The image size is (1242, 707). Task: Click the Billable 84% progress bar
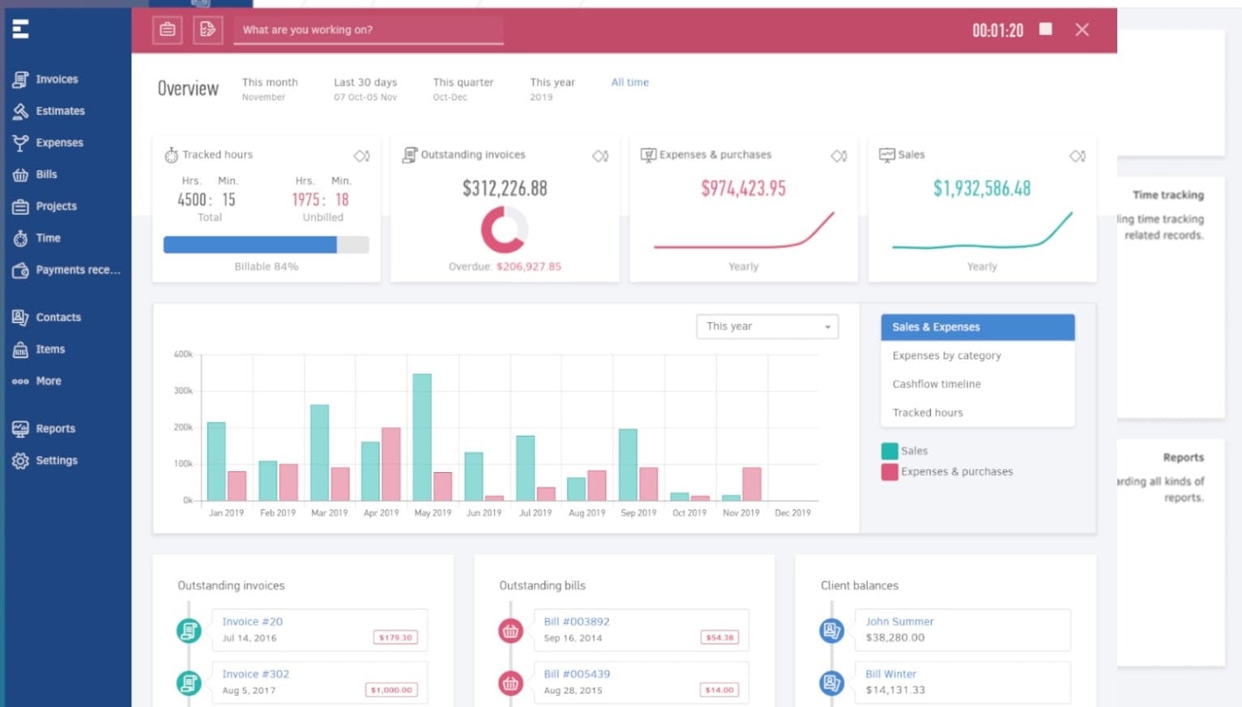tap(266, 245)
